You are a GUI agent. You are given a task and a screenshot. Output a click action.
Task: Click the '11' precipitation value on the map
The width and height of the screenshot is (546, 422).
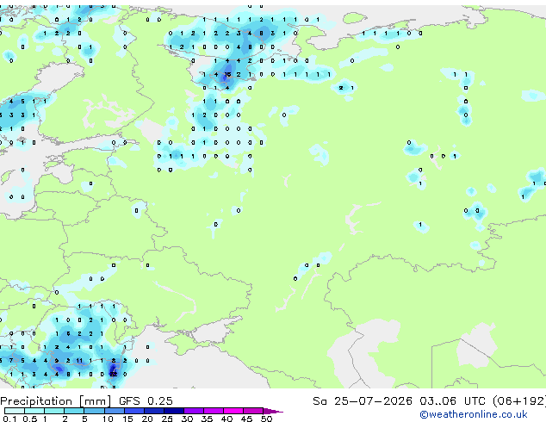pos(79,361)
